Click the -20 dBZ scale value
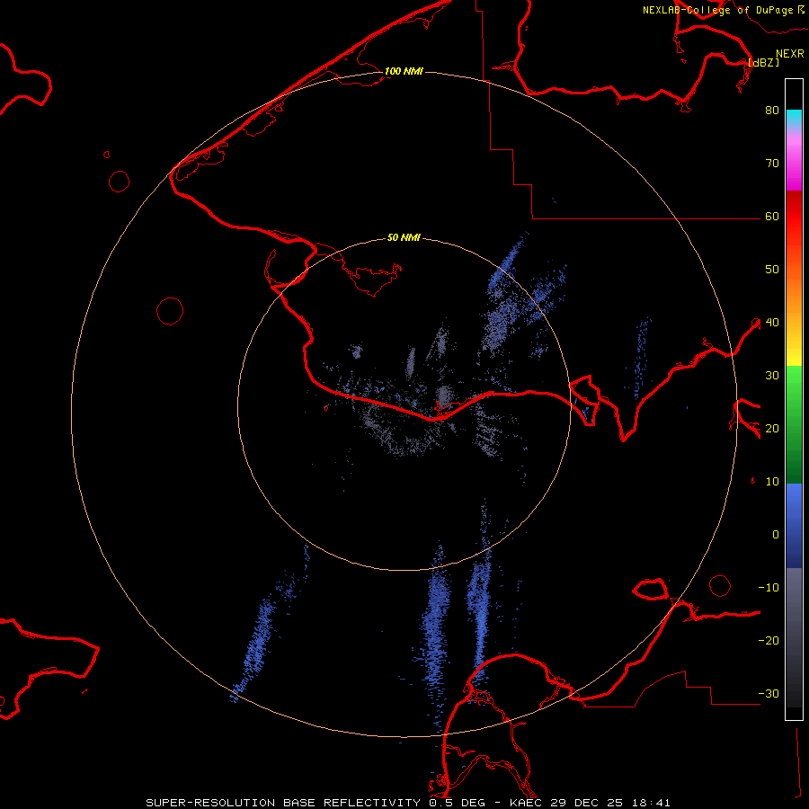 (x=769, y=640)
